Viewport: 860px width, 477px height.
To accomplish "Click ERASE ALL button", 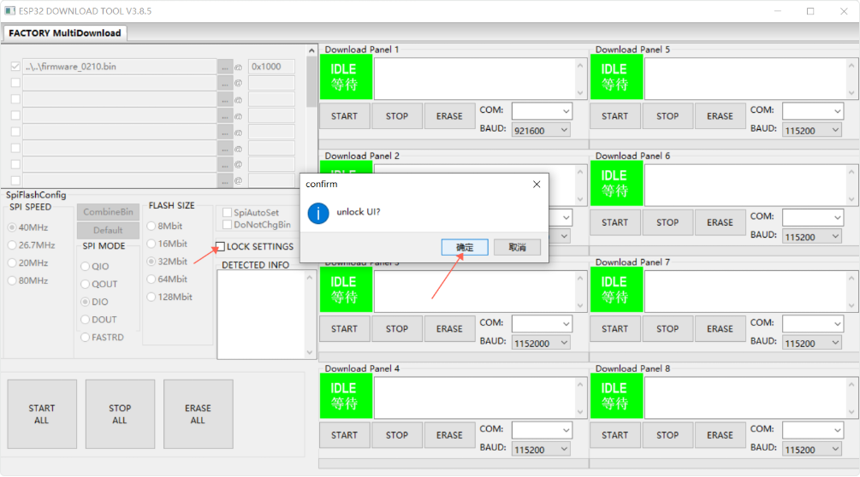I will pos(198,414).
